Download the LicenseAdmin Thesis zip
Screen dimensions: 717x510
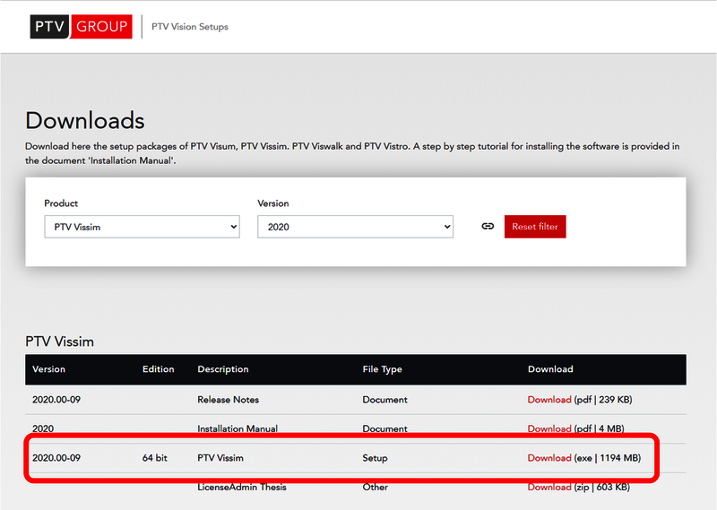click(549, 488)
